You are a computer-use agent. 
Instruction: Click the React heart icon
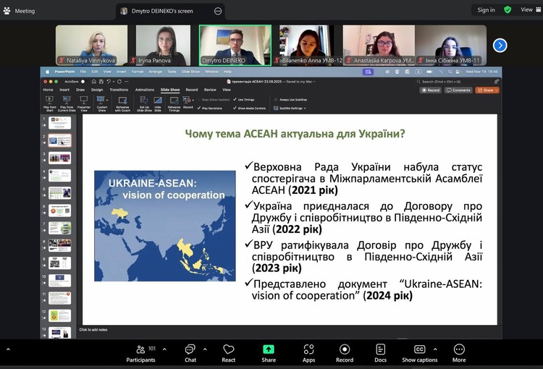(x=229, y=349)
